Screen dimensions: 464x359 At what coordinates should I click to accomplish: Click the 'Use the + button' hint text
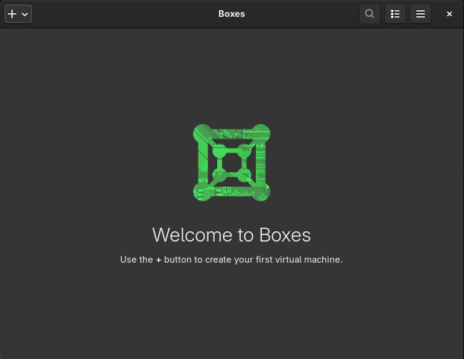[x=232, y=260]
